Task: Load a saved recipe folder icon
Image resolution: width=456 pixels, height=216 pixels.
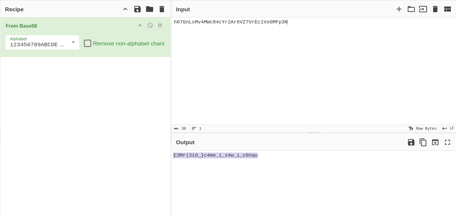Action: pos(150,9)
